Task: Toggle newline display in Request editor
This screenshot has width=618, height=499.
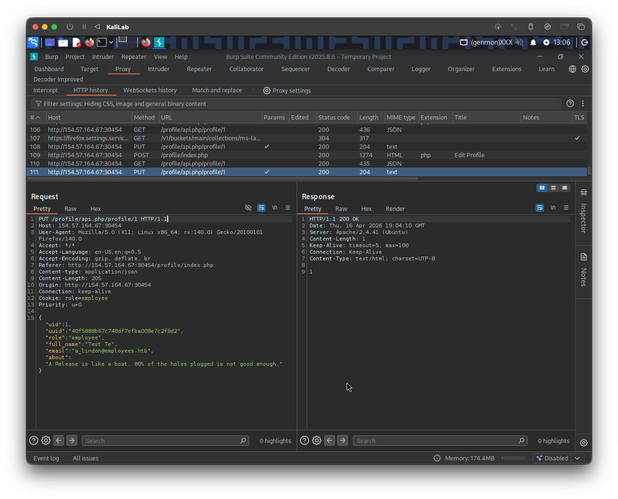Action: pos(275,208)
